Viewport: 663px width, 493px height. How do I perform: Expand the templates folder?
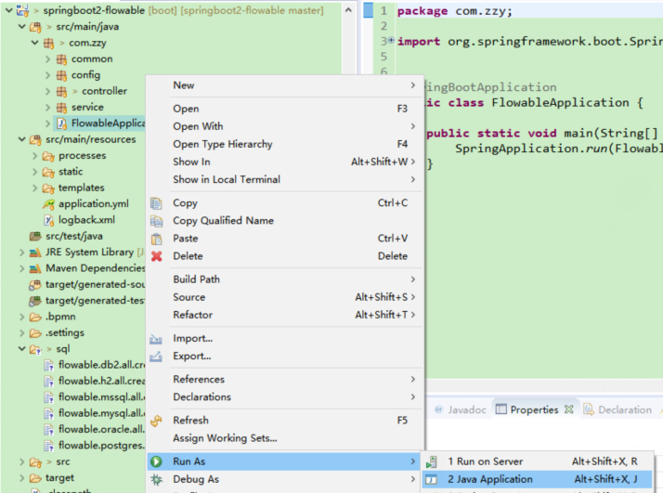[35, 188]
